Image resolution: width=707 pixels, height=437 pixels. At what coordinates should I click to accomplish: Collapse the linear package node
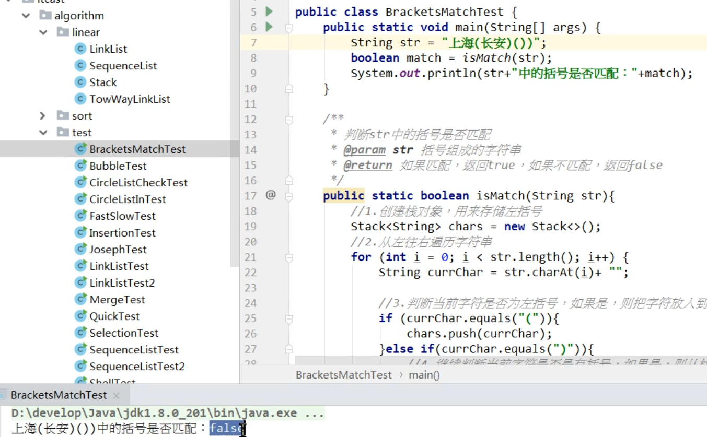click(x=43, y=32)
